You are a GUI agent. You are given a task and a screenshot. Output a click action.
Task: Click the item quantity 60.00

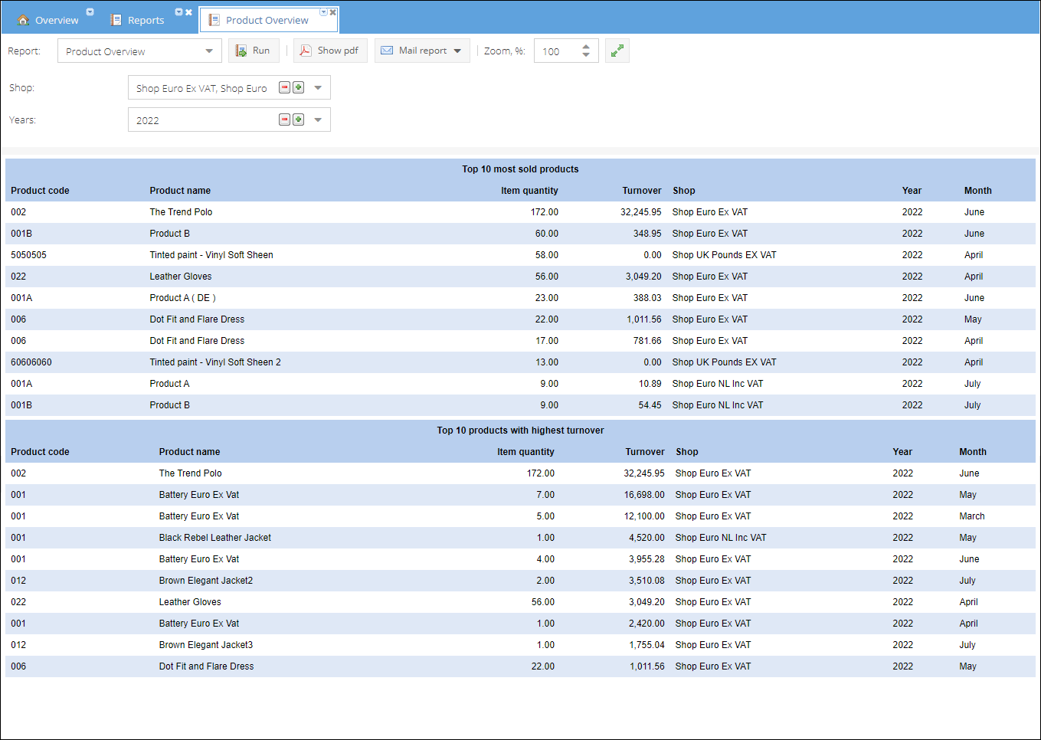547,234
